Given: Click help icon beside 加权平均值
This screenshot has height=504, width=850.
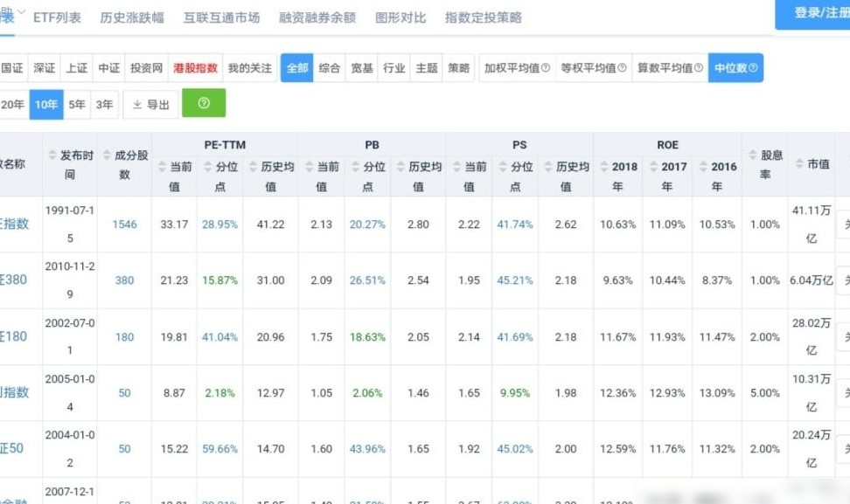Looking at the screenshot, I should click(x=546, y=67).
